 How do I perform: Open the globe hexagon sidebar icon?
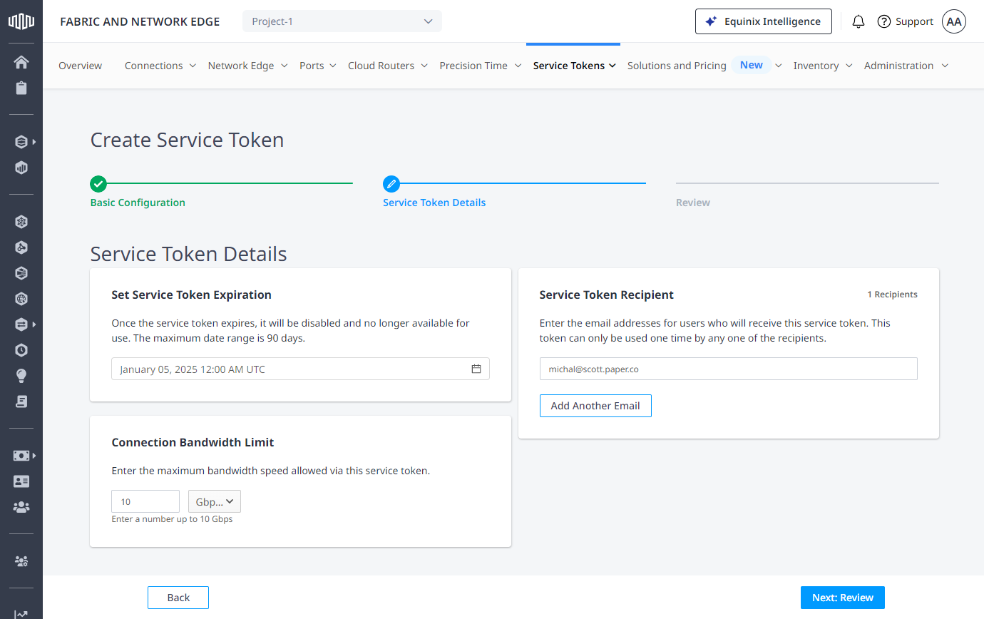click(21, 299)
